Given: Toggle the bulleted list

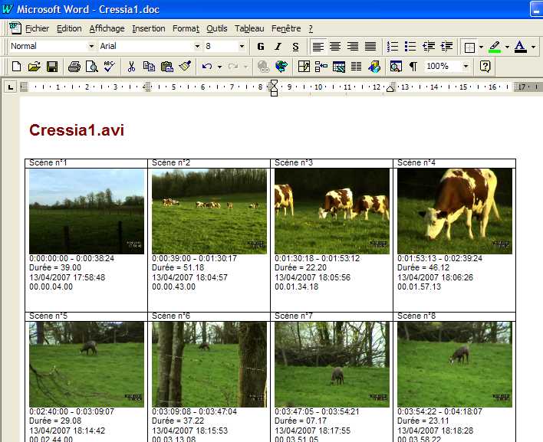Looking at the screenshot, I should pos(410,46).
